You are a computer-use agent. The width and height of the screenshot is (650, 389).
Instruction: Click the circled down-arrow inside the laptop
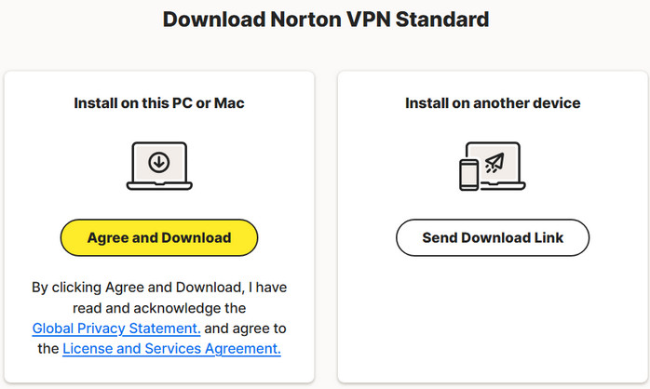click(159, 163)
